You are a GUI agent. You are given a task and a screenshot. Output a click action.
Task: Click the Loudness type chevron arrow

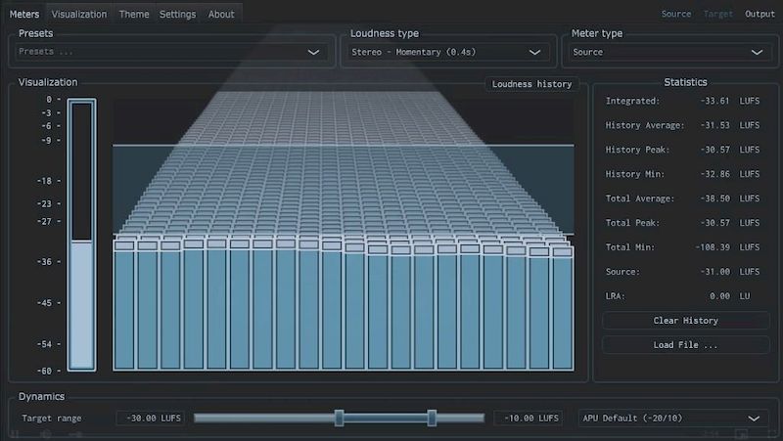coord(534,52)
